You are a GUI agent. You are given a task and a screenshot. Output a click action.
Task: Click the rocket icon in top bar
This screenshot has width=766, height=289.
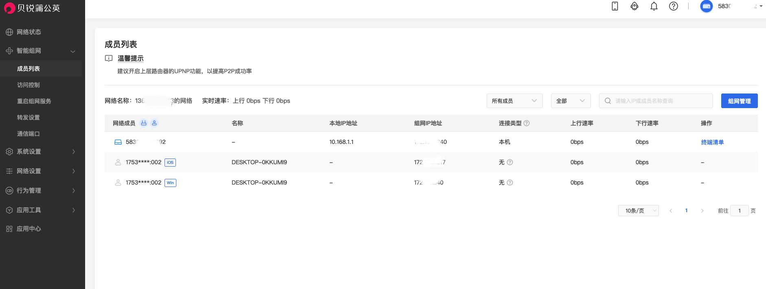[634, 6]
